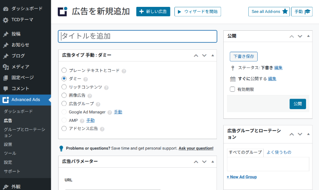The height and width of the screenshot is (190, 319).
Task: Click help icon next to Google Ad Manager
Action: coord(110,113)
